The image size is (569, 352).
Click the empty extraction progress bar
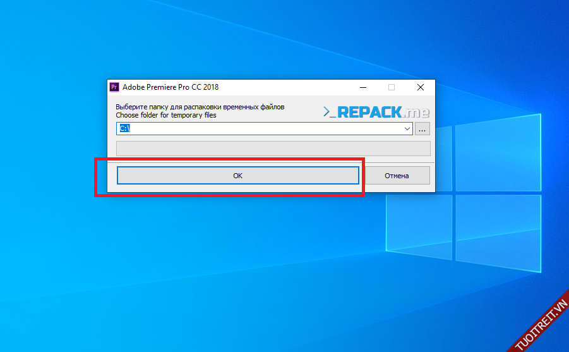273,149
